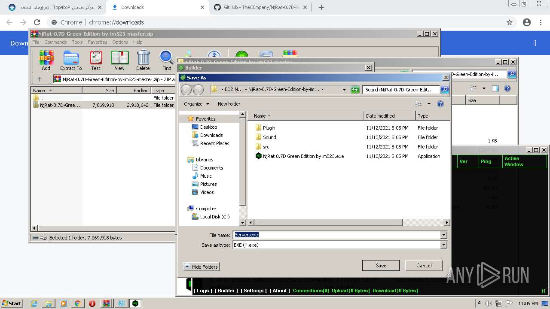Click the Save button

coord(381,266)
